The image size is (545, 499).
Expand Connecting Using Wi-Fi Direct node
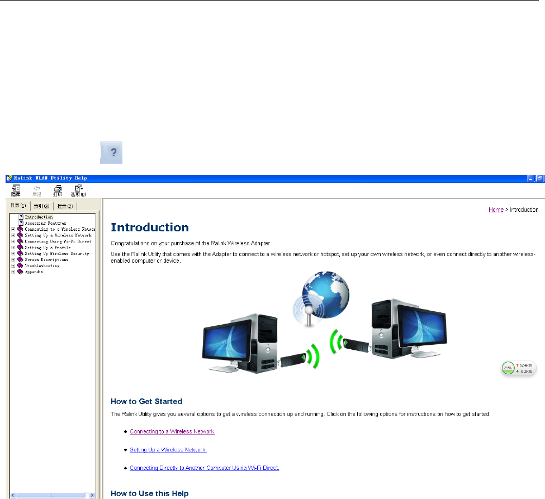[x=13, y=241]
